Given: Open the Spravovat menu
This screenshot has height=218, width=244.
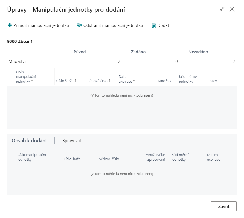Looking at the screenshot, I should point(72,141).
